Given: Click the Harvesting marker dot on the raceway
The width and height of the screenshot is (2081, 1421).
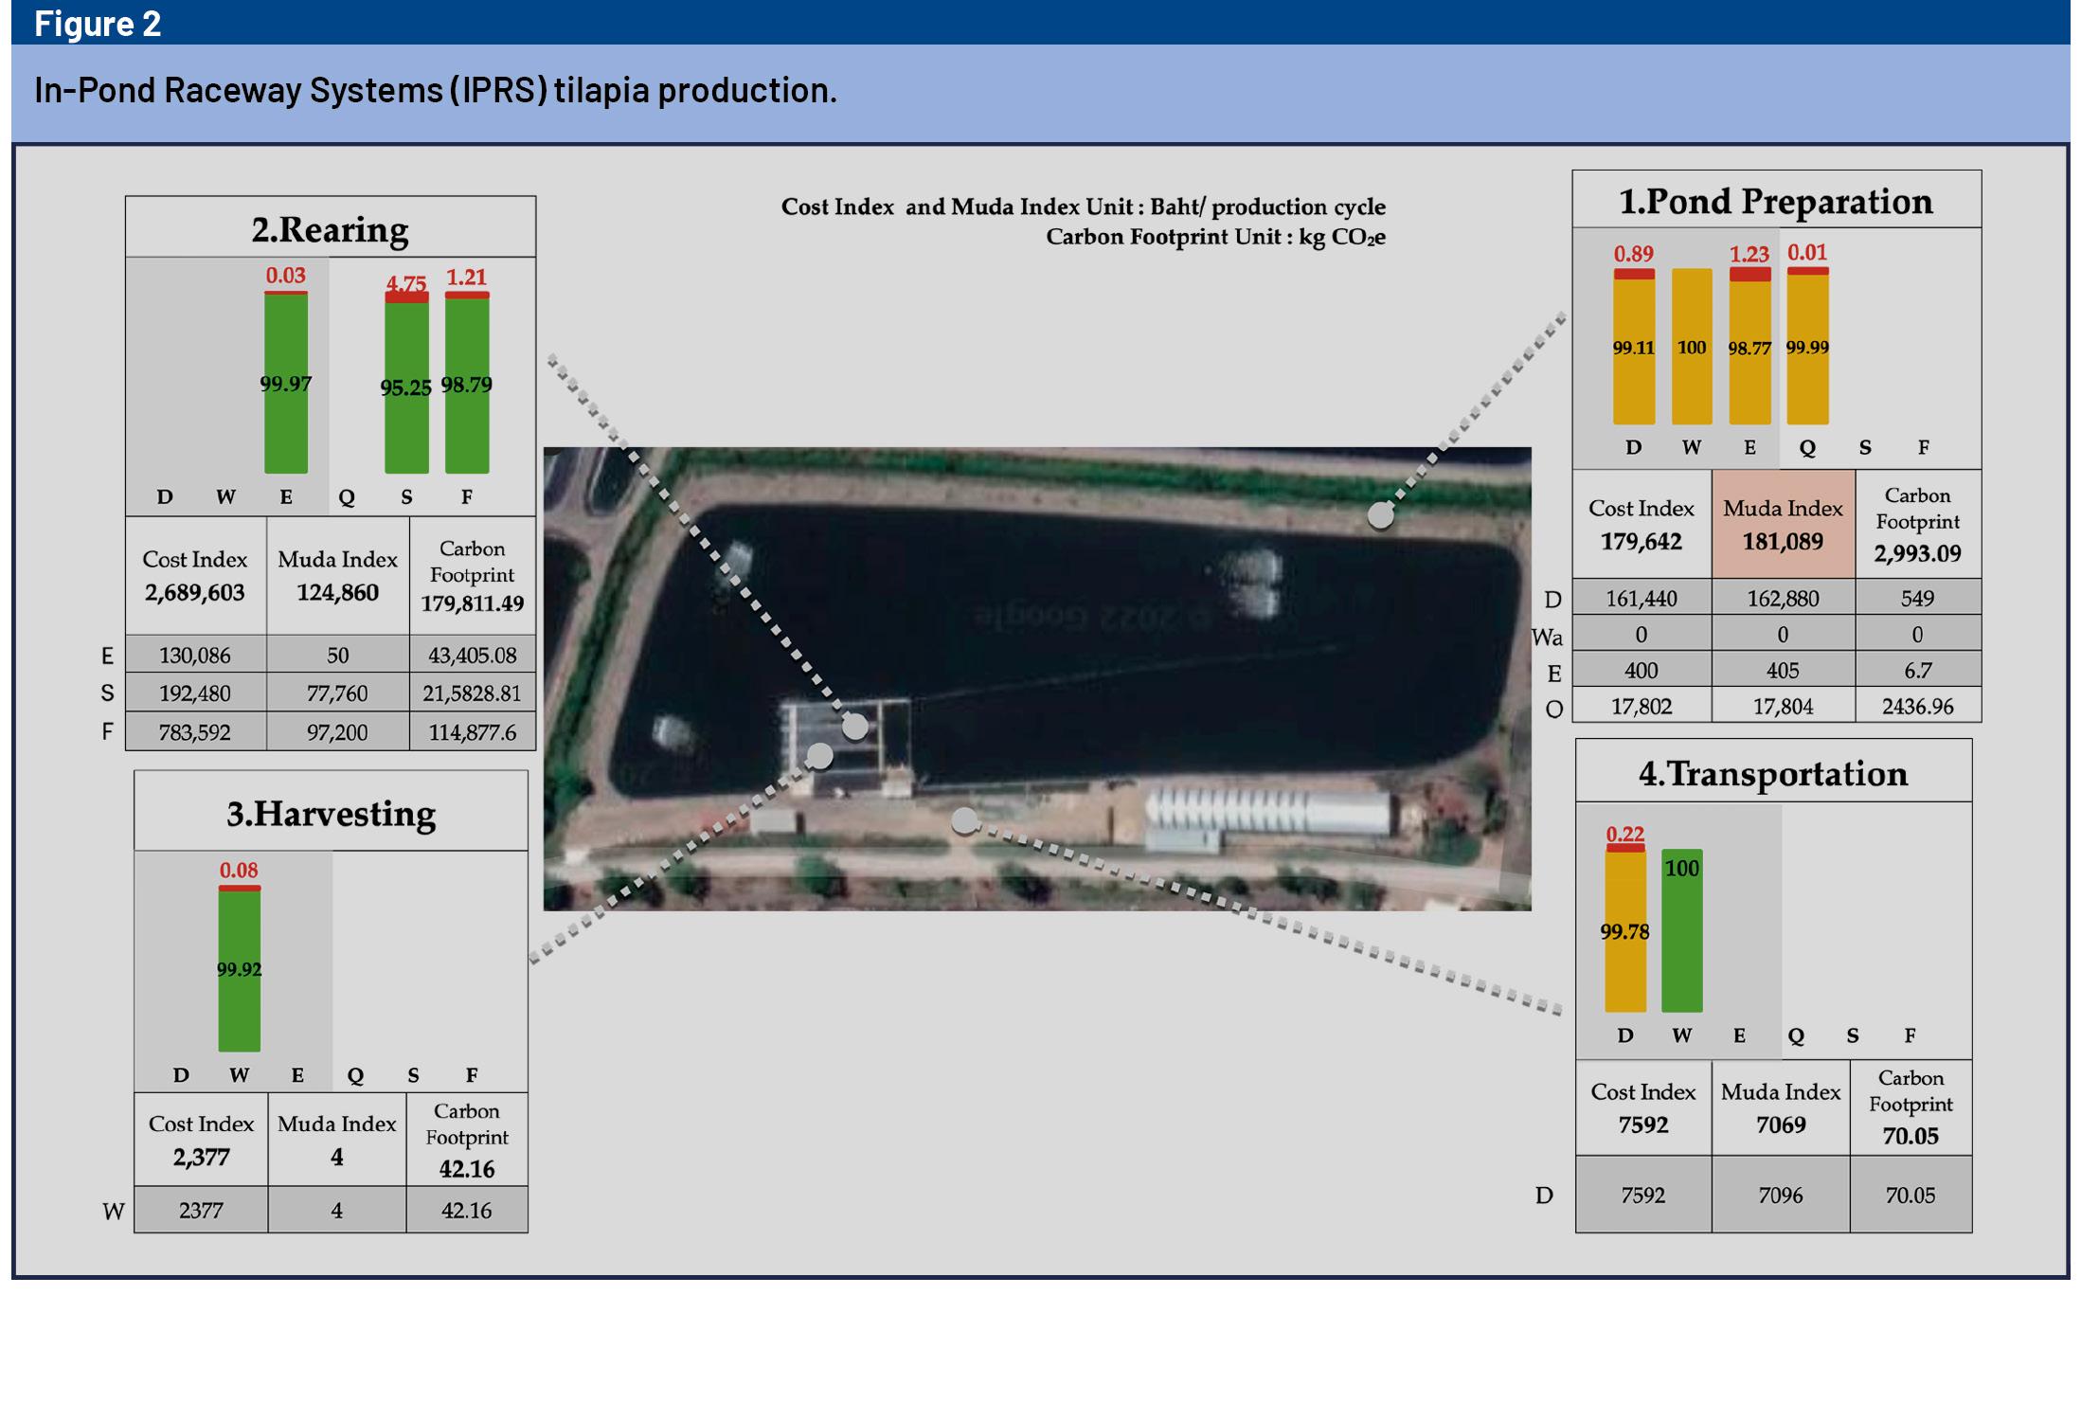Looking at the screenshot, I should tap(819, 755).
